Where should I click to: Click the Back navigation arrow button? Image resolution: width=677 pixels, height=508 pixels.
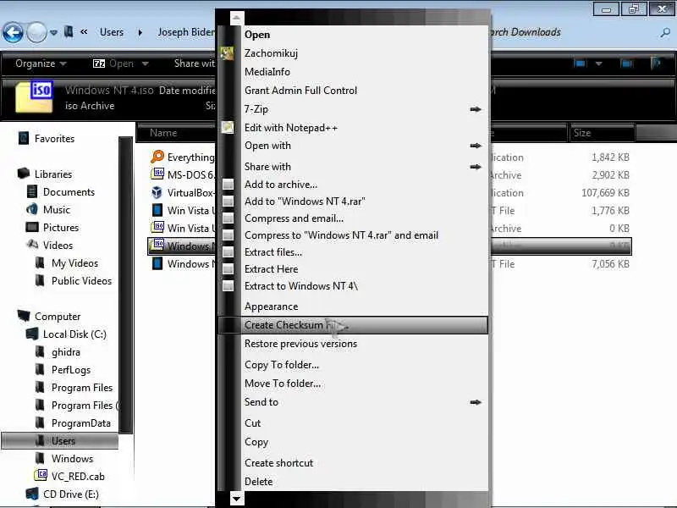click(x=13, y=32)
